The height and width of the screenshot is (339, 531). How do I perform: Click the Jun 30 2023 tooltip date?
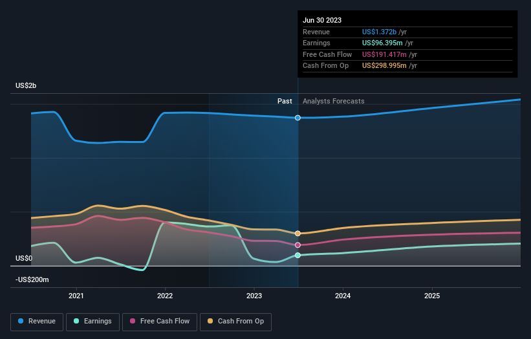(322, 20)
